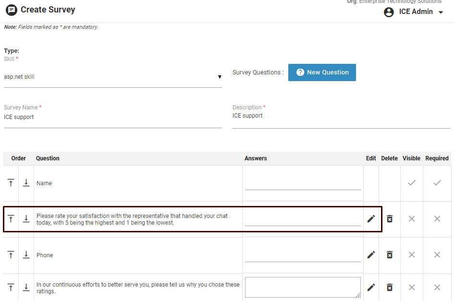The width and height of the screenshot is (455, 301).
Task: Move the ratings reason question up
Action: (x=11, y=287)
